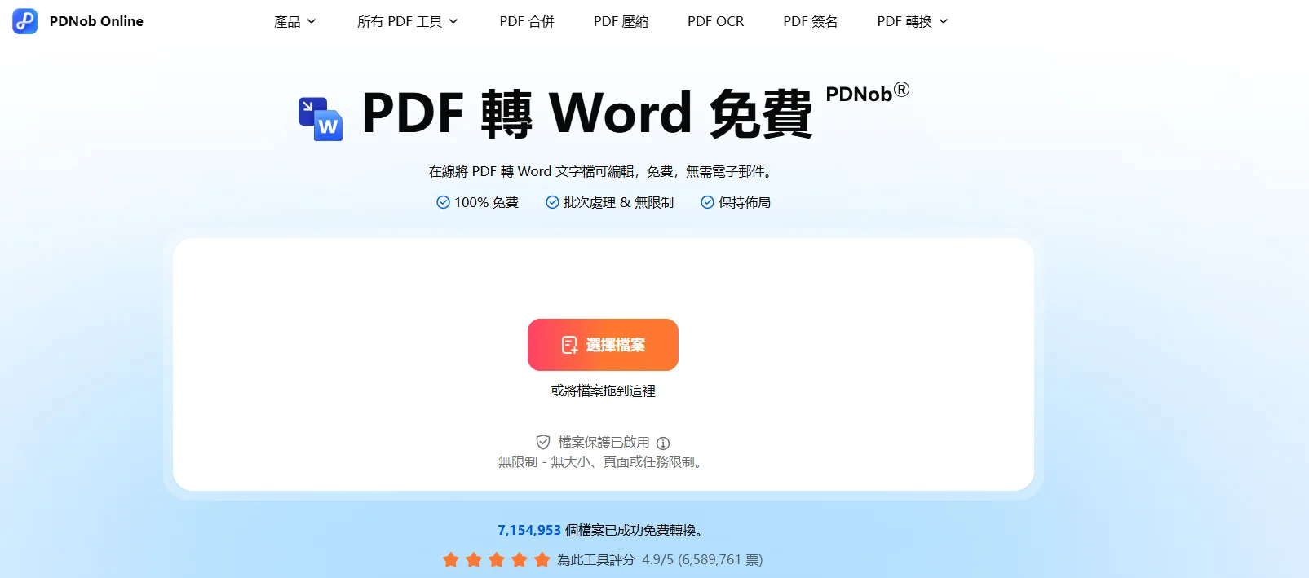Click the checkmark icon beside 100% 免費

pyautogui.click(x=443, y=202)
